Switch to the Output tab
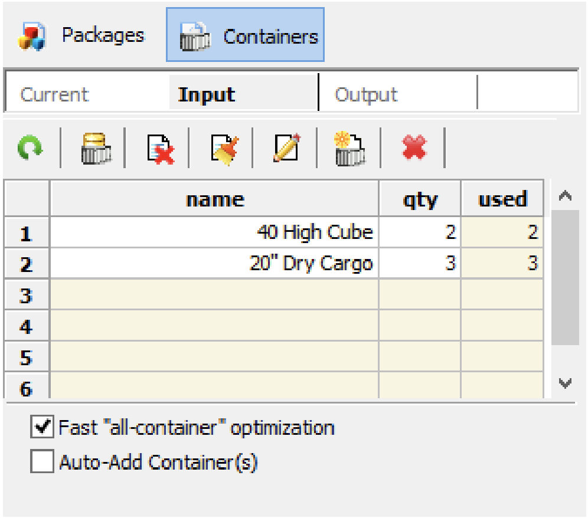Viewport: 588px width, 518px height. tap(366, 95)
